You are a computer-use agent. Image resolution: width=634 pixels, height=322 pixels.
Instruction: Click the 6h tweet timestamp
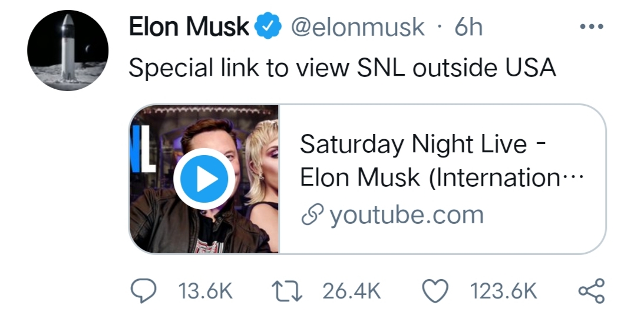click(x=468, y=27)
